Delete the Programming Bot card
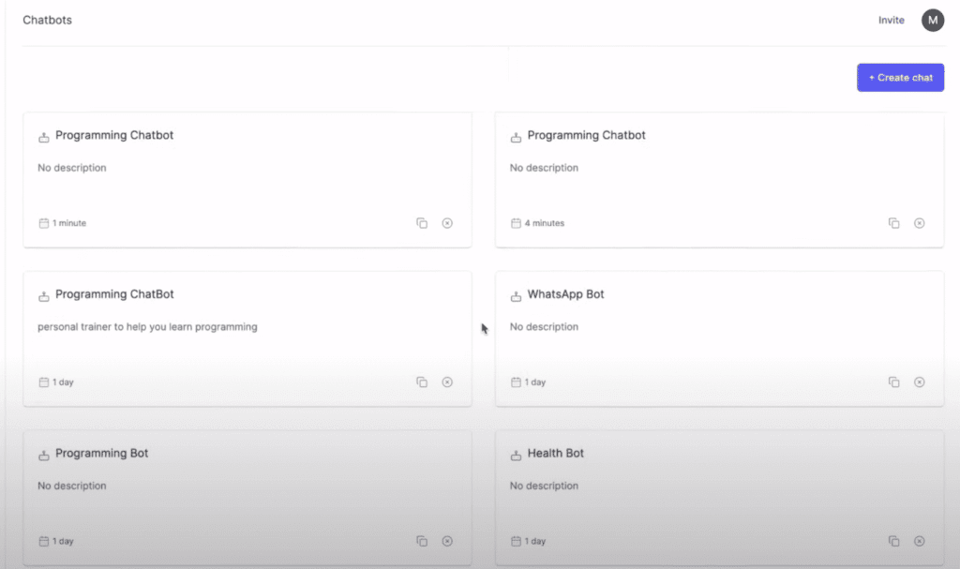Image resolution: width=960 pixels, height=569 pixels. pos(447,541)
